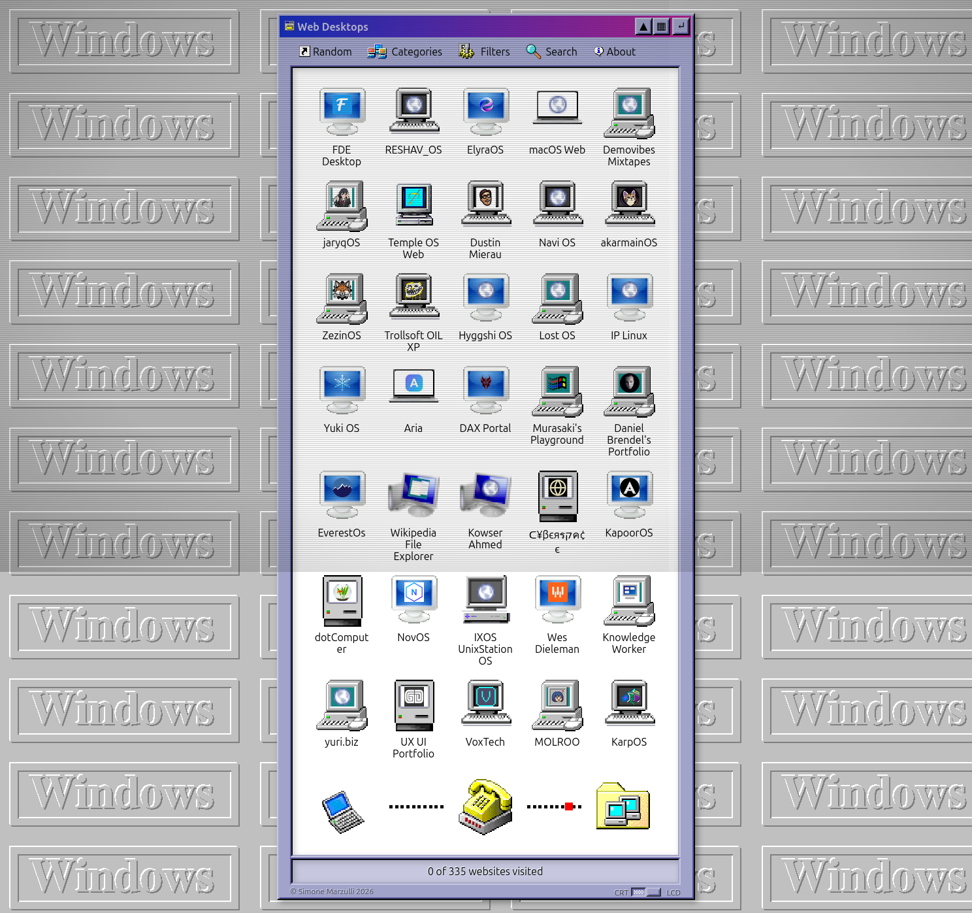Open the Kowser Ahmed icon
The image size is (972, 913).
pyautogui.click(x=485, y=495)
